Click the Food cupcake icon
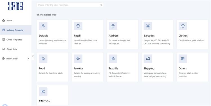Image resolution: width=211 pixels, height=106 pixels. [43, 59]
